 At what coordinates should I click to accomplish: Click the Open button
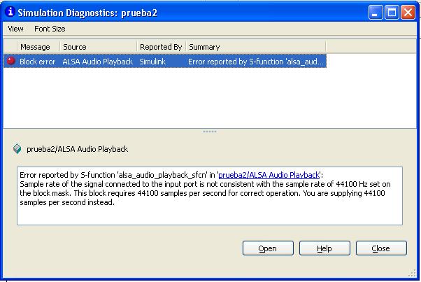coord(268,248)
